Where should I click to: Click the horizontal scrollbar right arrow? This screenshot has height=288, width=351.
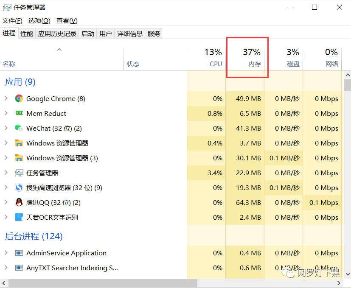[x=339, y=283]
